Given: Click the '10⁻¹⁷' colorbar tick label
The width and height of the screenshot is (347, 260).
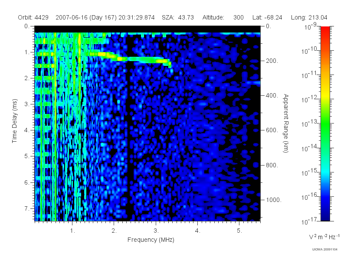Looking at the screenshot, I should 310,221.
